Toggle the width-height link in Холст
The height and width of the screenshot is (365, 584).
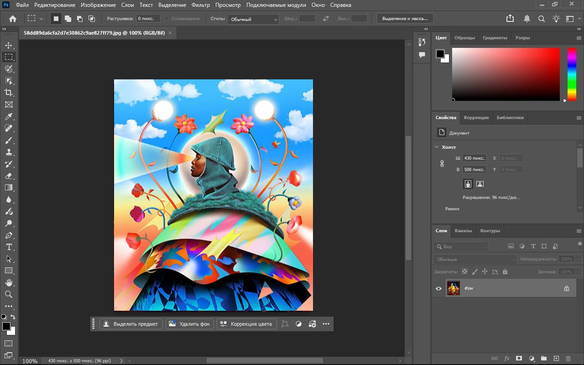[x=442, y=164]
